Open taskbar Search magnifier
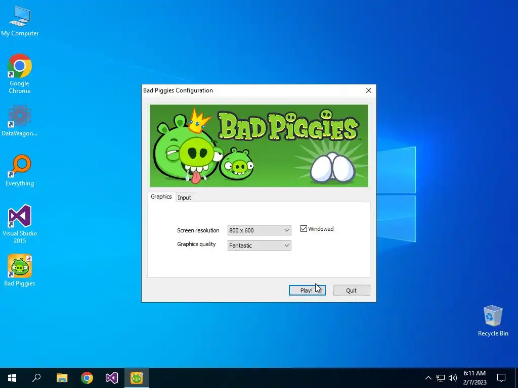Screen dimensions: 518x388 pyautogui.click(x=36, y=378)
